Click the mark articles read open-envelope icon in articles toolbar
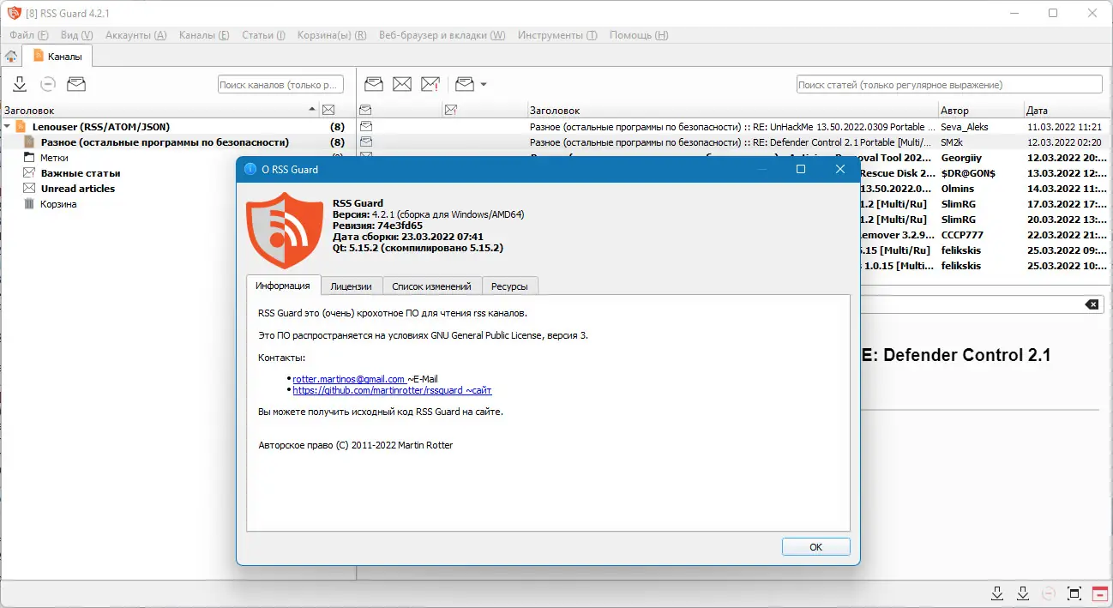Screen dimensions: 1113x608 (x=374, y=84)
